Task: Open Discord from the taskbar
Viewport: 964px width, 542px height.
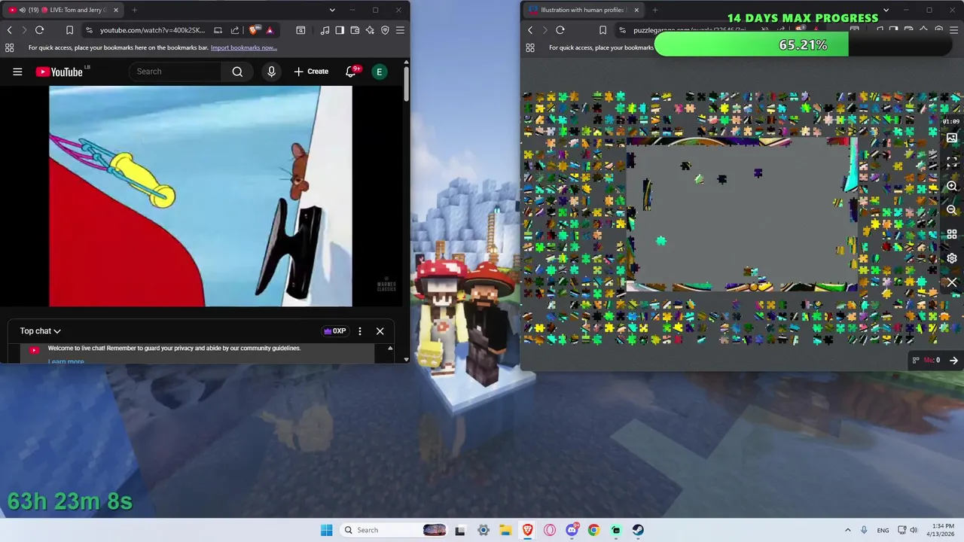Action: click(572, 530)
